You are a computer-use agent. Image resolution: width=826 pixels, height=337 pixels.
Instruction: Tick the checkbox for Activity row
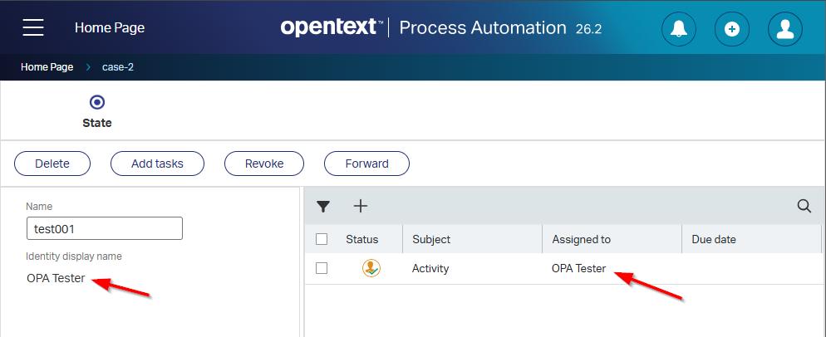click(x=322, y=268)
